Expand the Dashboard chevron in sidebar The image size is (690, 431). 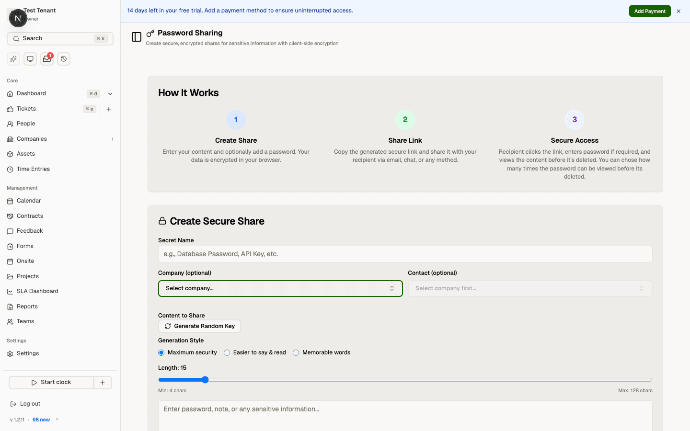tap(110, 93)
